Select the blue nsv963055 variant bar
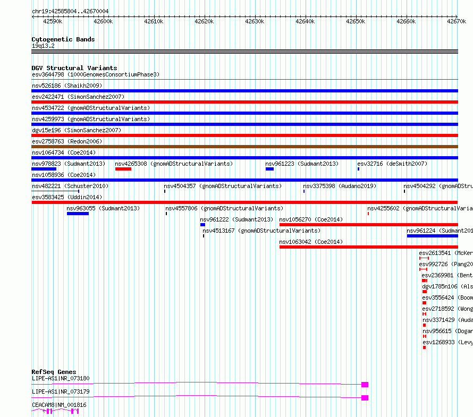This screenshot has width=473, height=417. click(78, 214)
